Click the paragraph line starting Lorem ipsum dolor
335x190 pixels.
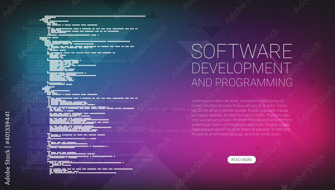coord(238,101)
